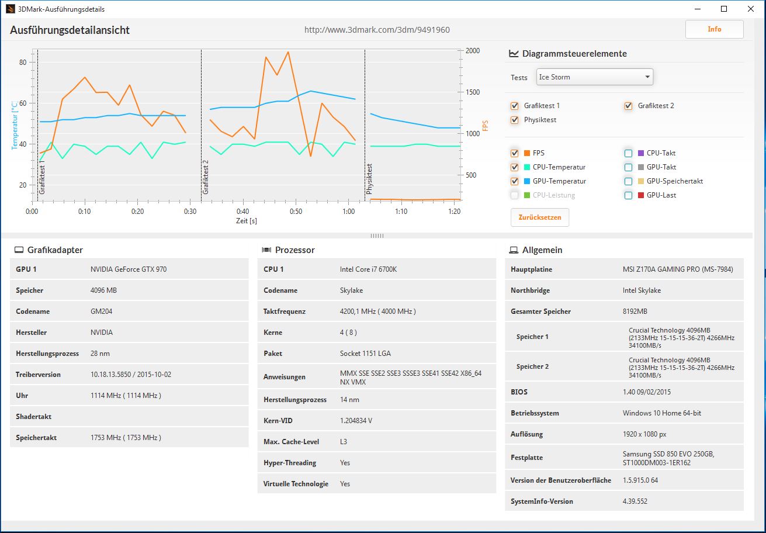Screen dimensions: 766x533
Task: Click the Codename GM204 value
Action: click(x=102, y=312)
